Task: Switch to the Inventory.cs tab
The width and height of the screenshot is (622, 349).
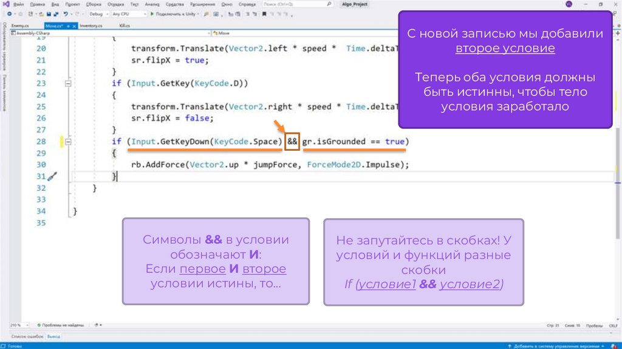Action: [91, 26]
